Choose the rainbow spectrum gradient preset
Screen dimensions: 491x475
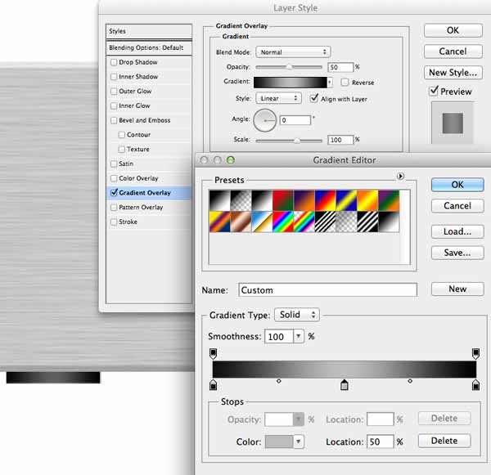(283, 222)
